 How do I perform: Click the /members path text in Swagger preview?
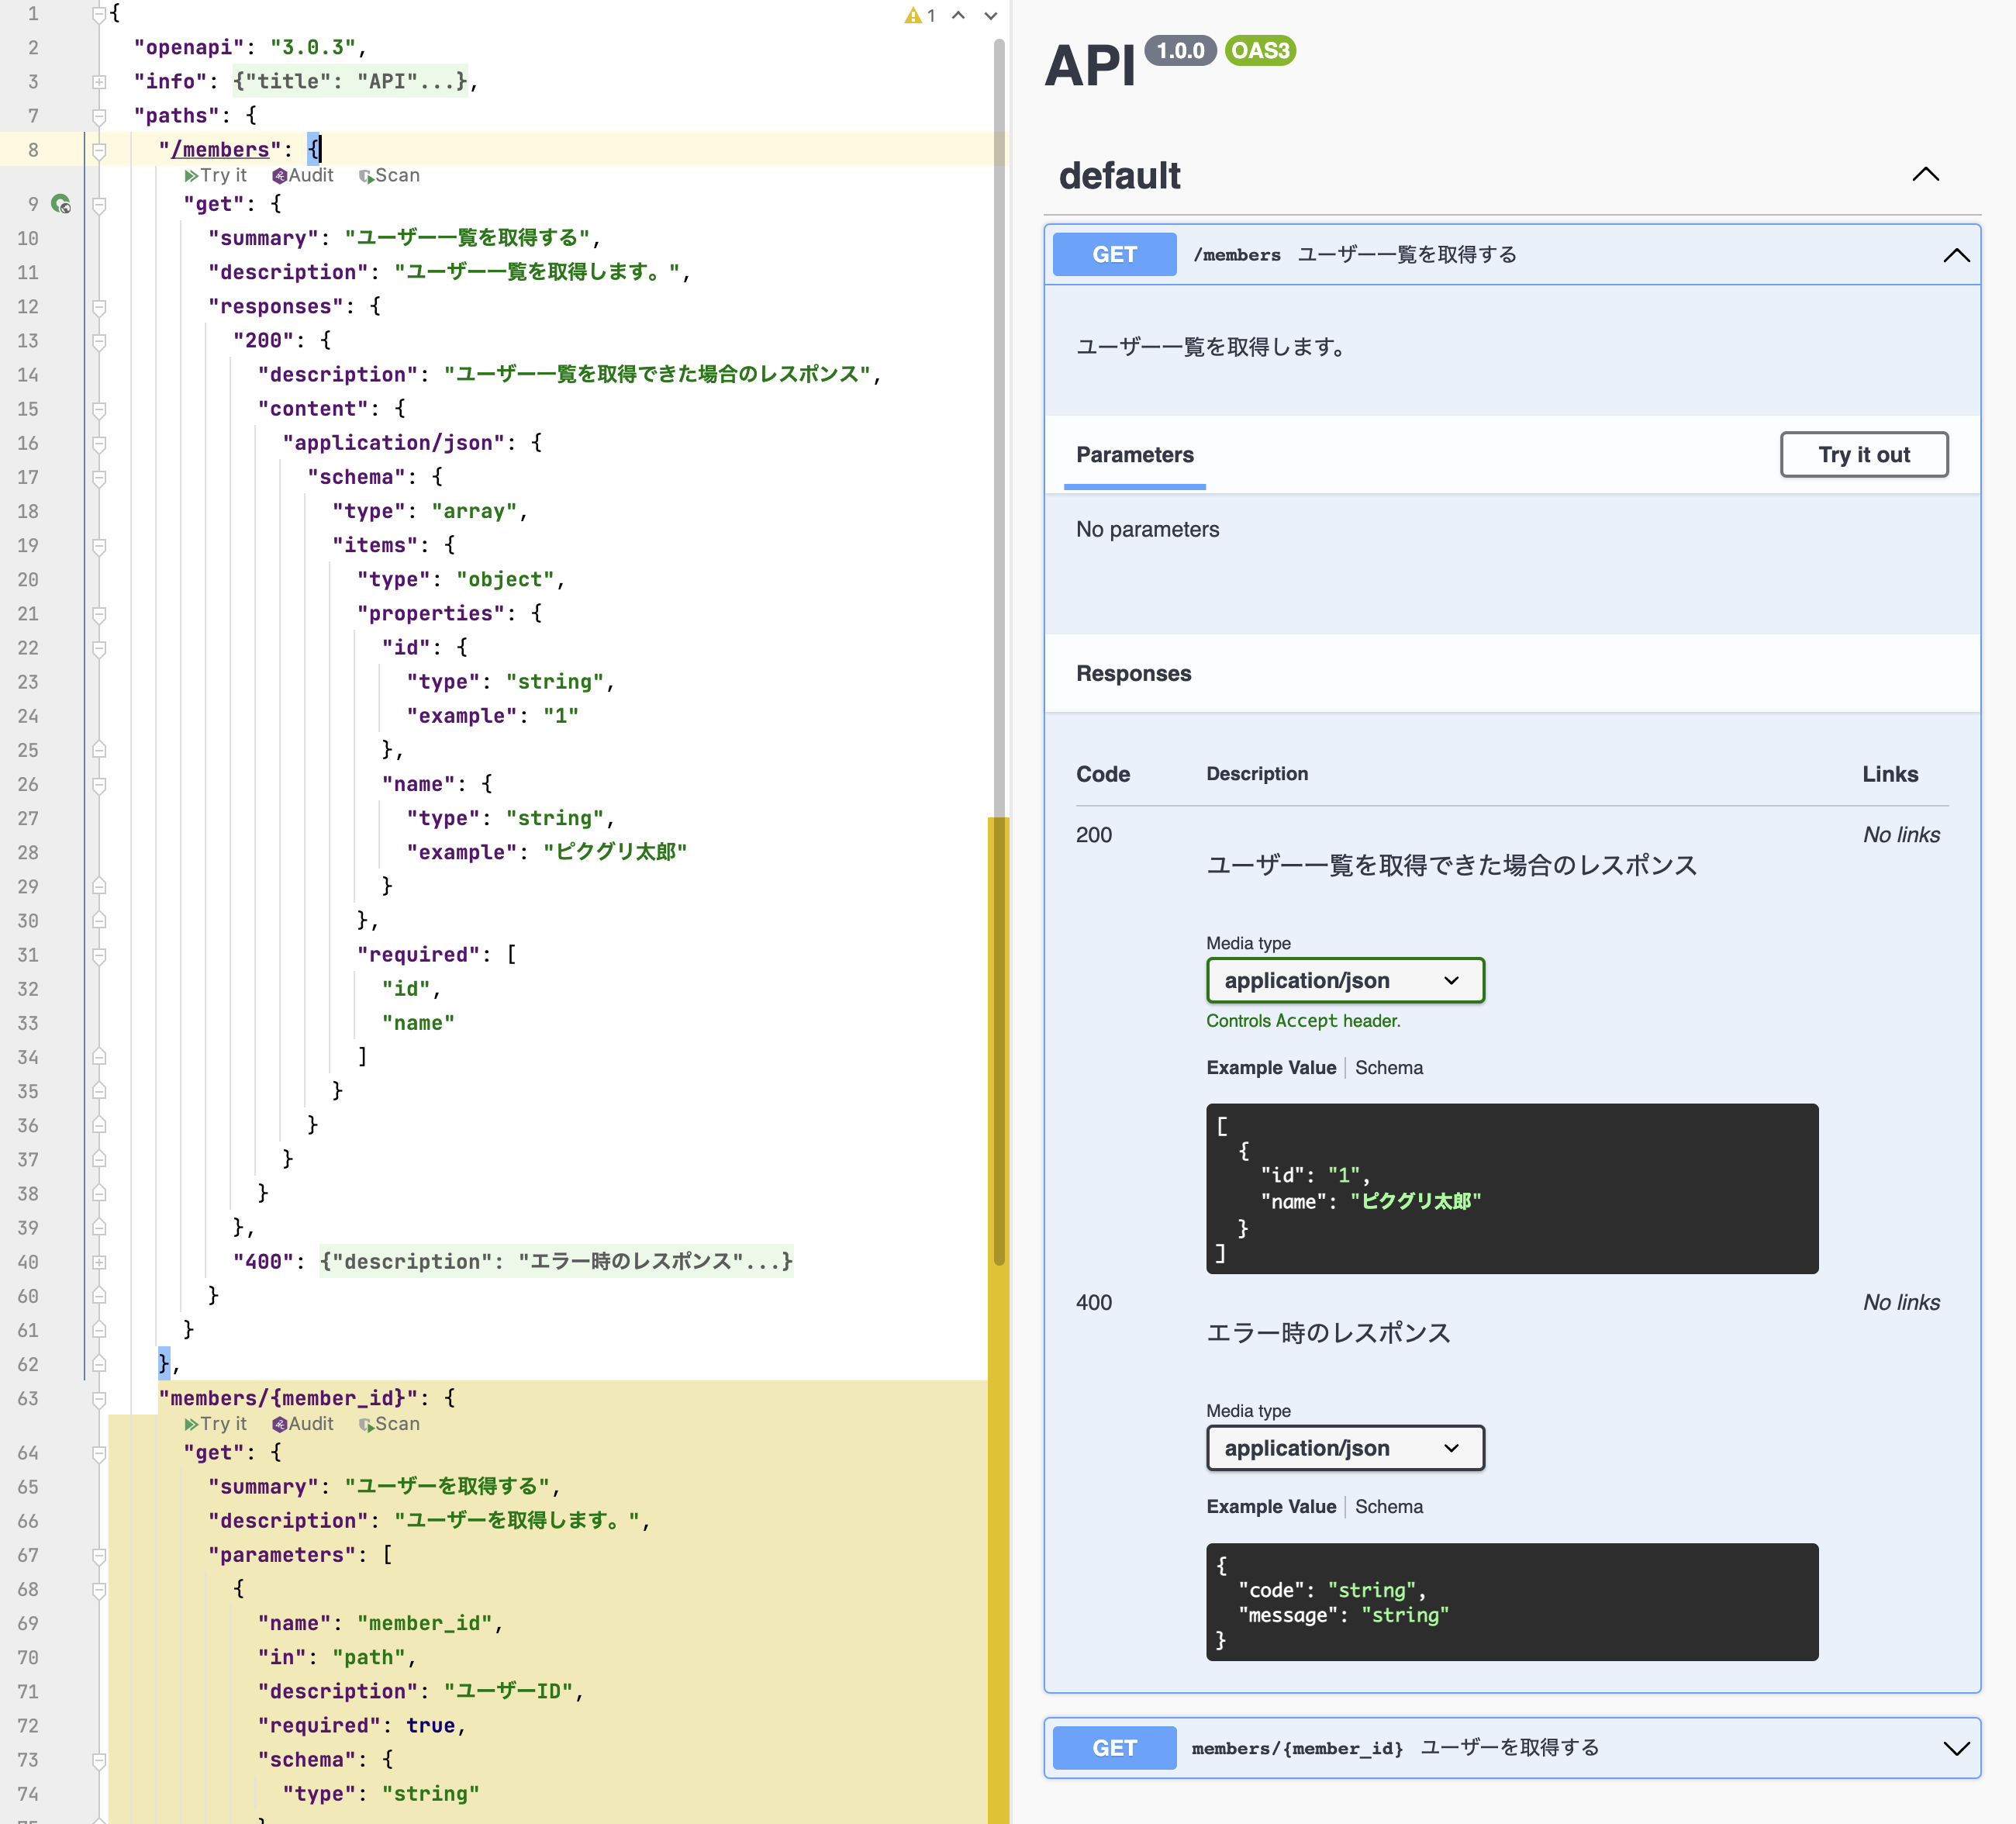click(1237, 255)
